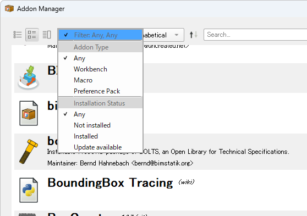
Task: Click the package file icon below BIM
Action: (29, 113)
